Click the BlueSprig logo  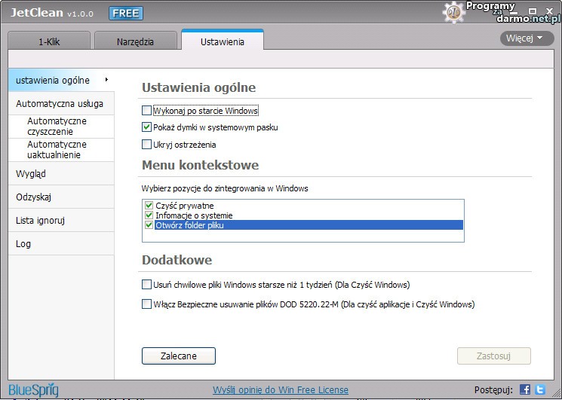click(x=33, y=389)
